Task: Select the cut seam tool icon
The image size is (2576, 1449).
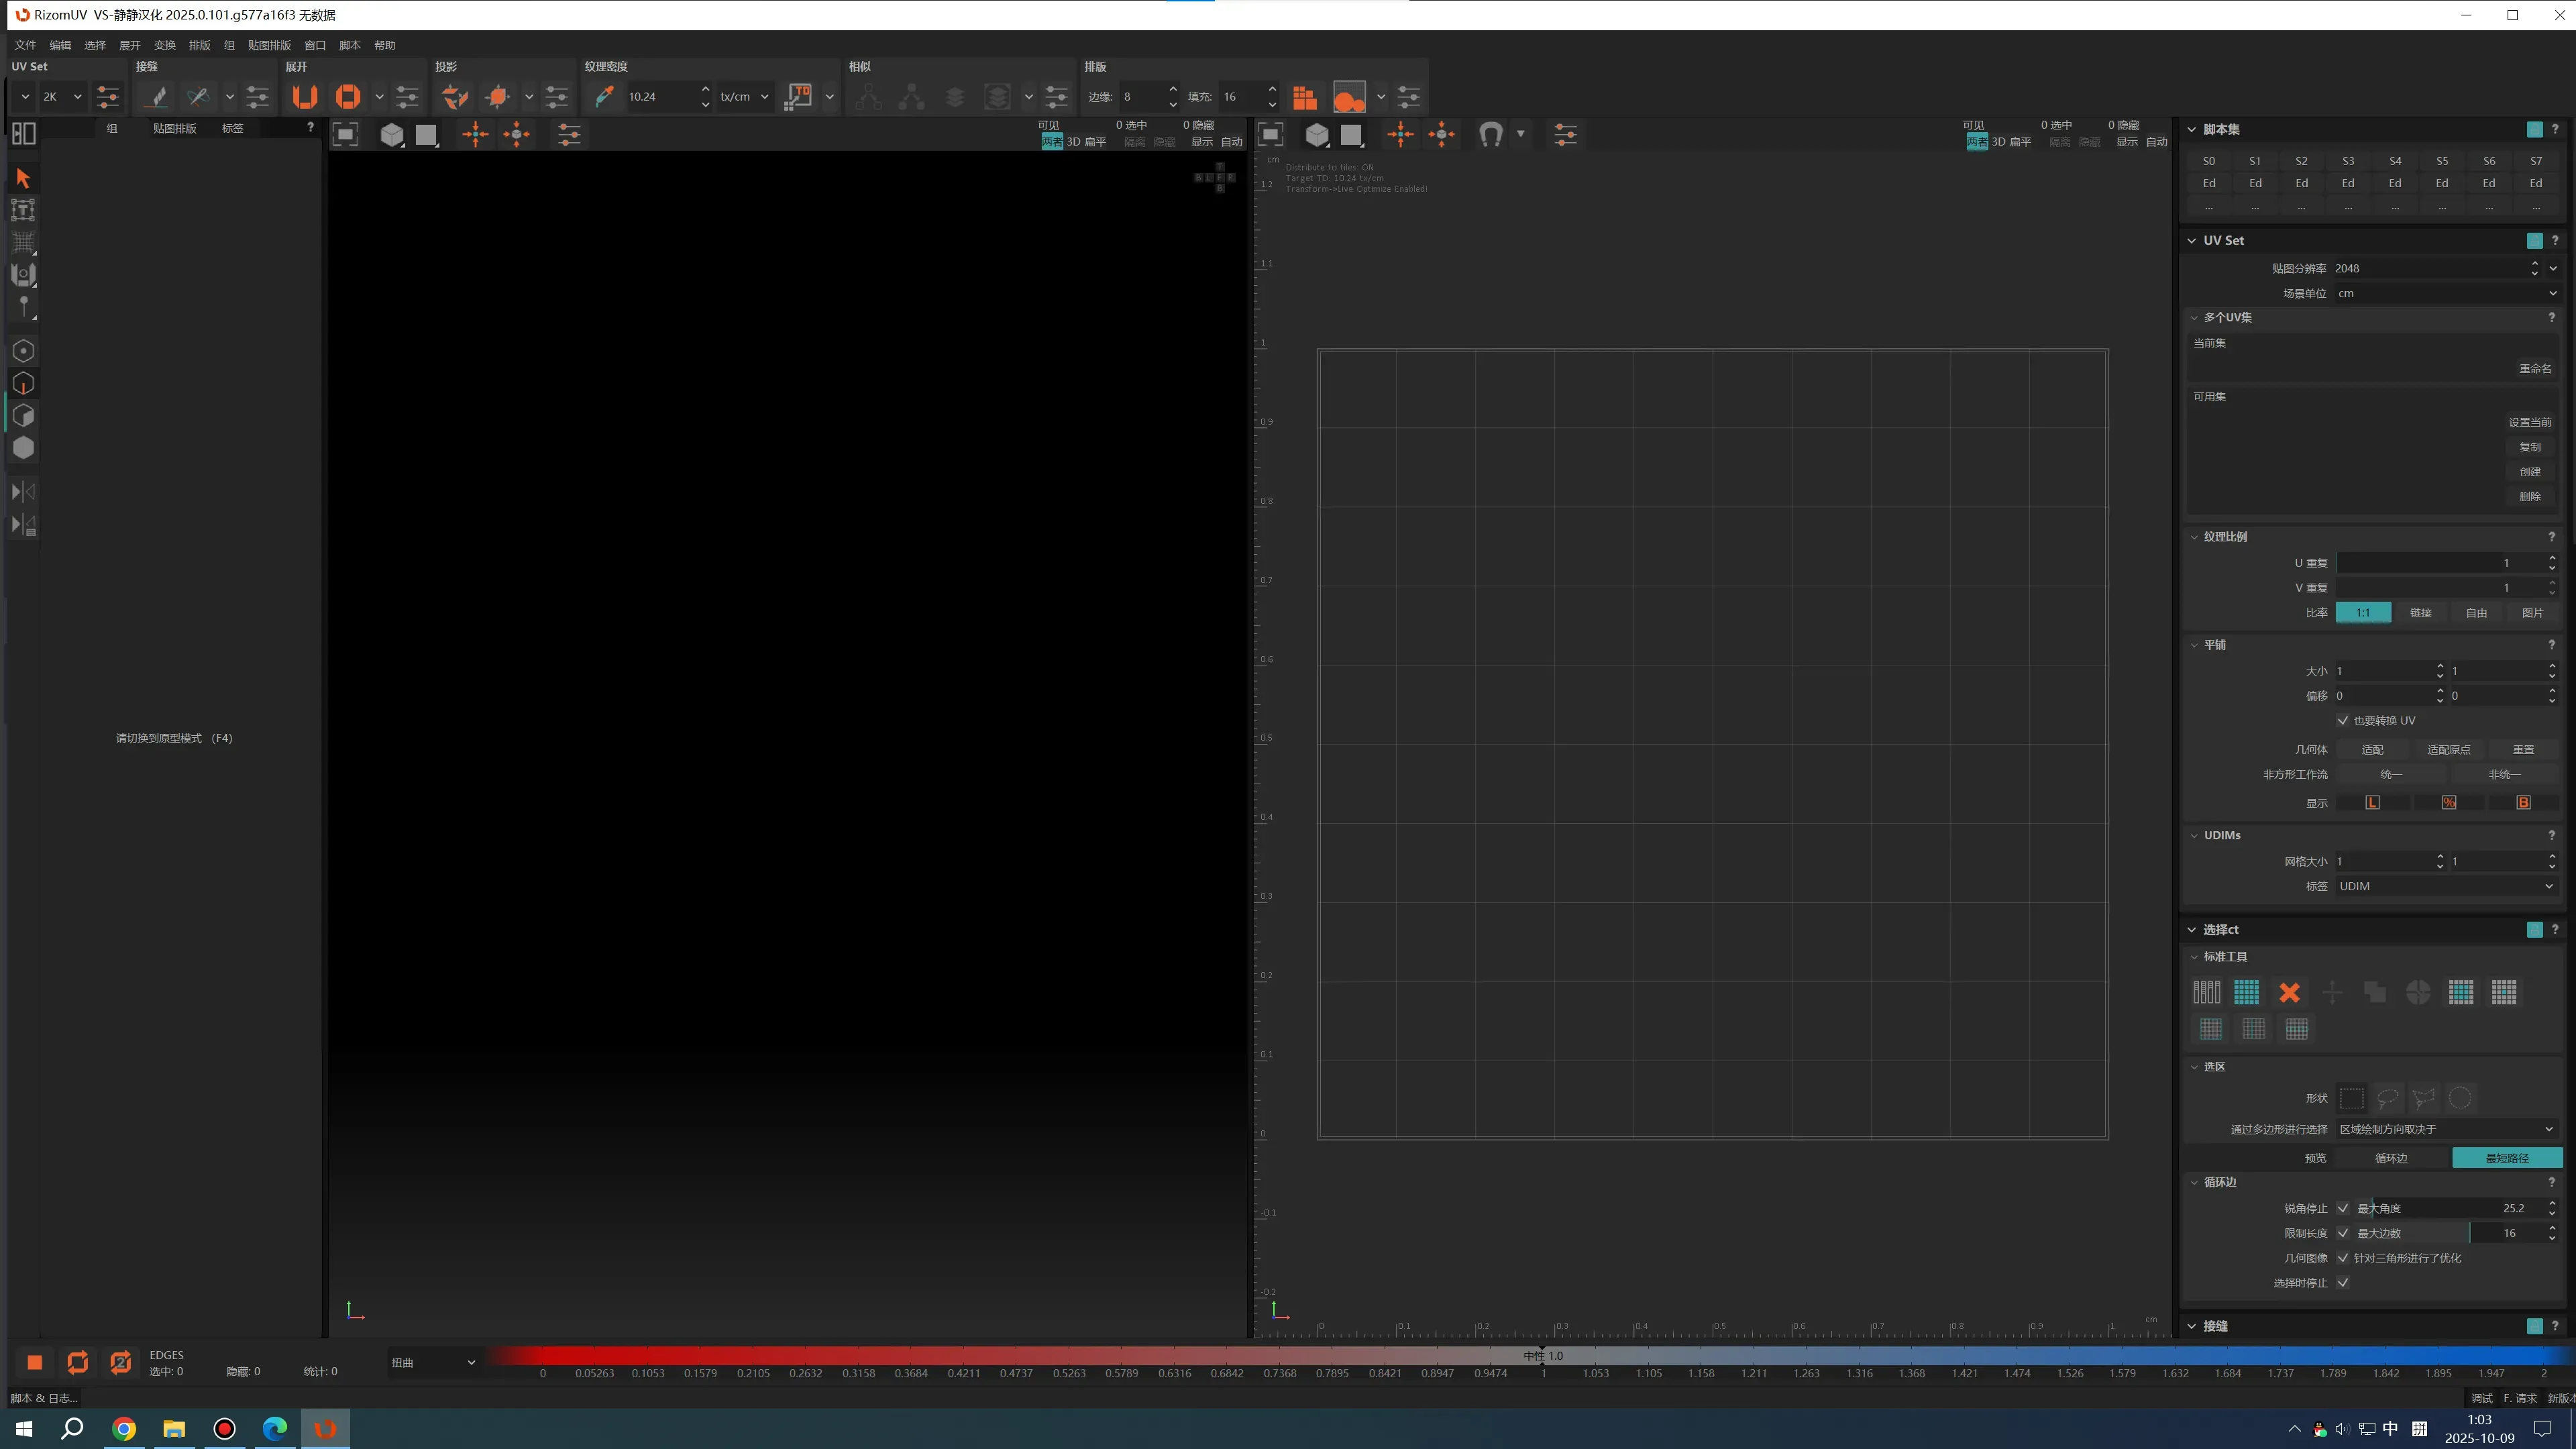Action: 155,97
